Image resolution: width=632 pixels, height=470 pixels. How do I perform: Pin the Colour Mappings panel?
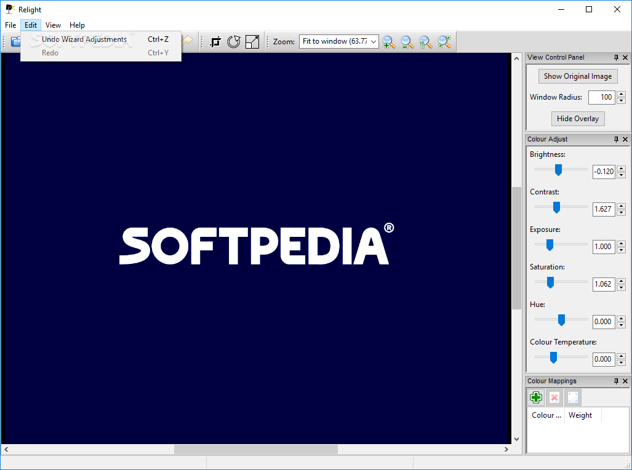616,381
